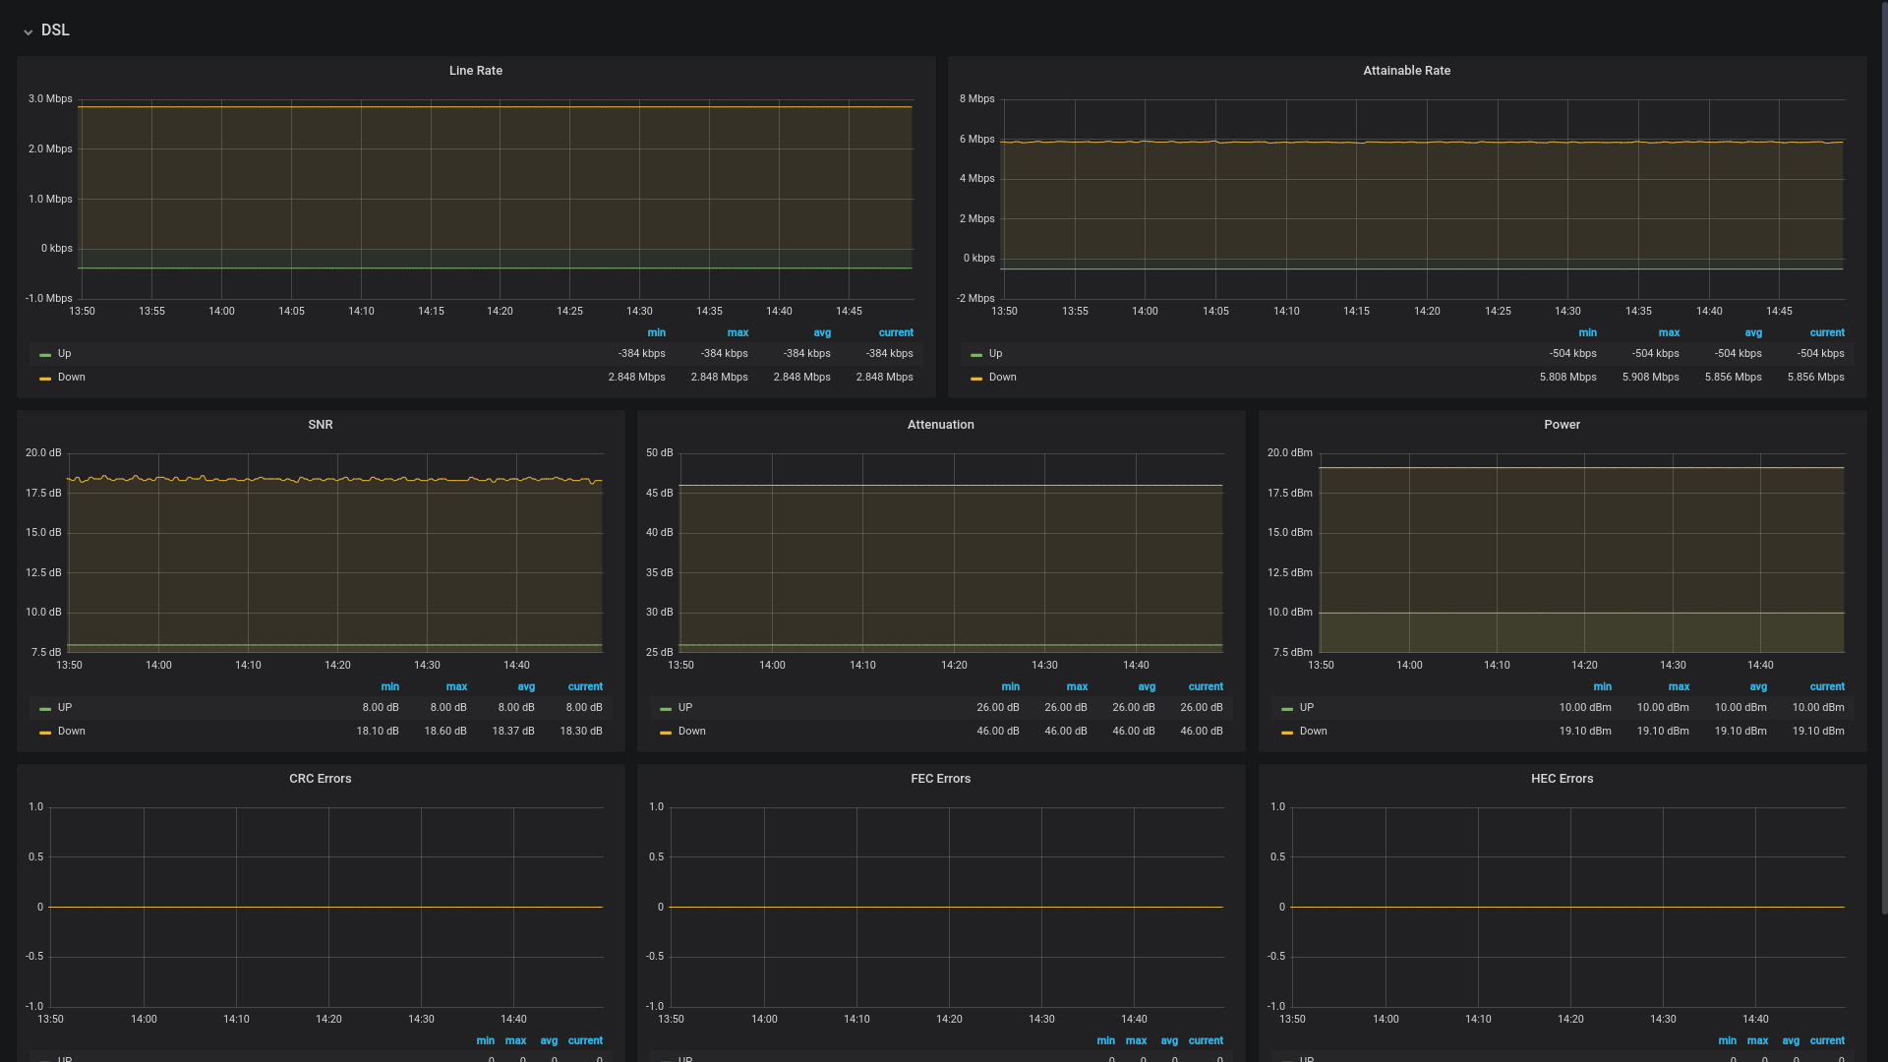Click the CRC Errors panel title
This screenshot has height=1062, width=1888.
320,779
